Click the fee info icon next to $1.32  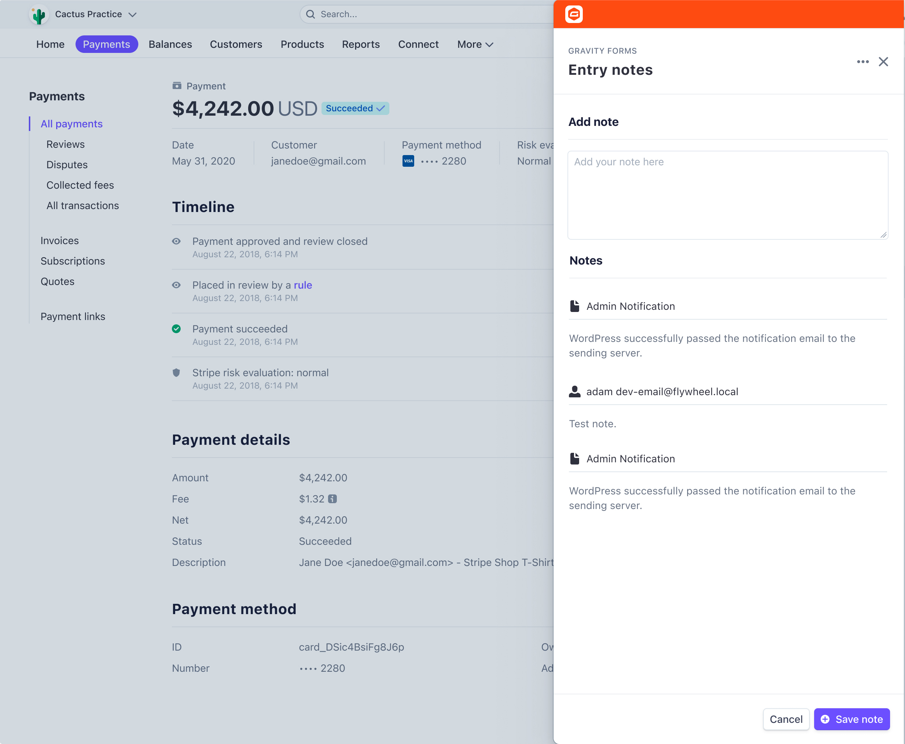[x=334, y=499]
